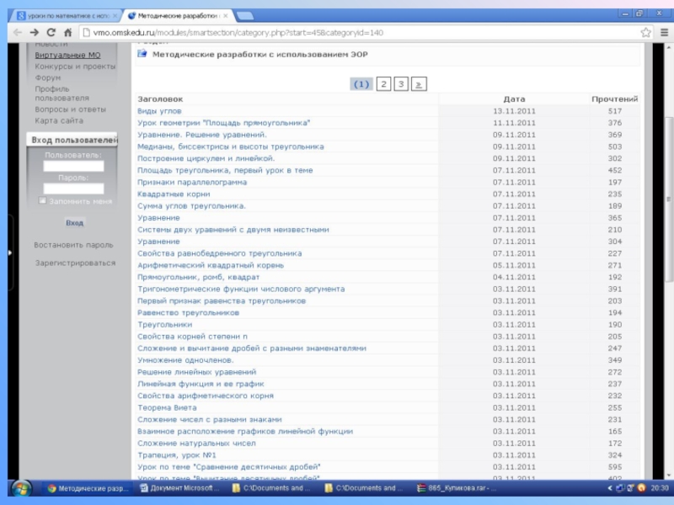The width and height of the screenshot is (674, 505).
Task: Open the Chrome menu icon
Action: [662, 32]
